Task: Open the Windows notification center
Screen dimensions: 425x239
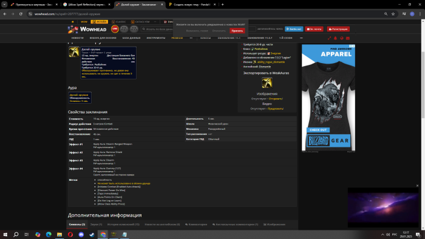Action: 418,234
